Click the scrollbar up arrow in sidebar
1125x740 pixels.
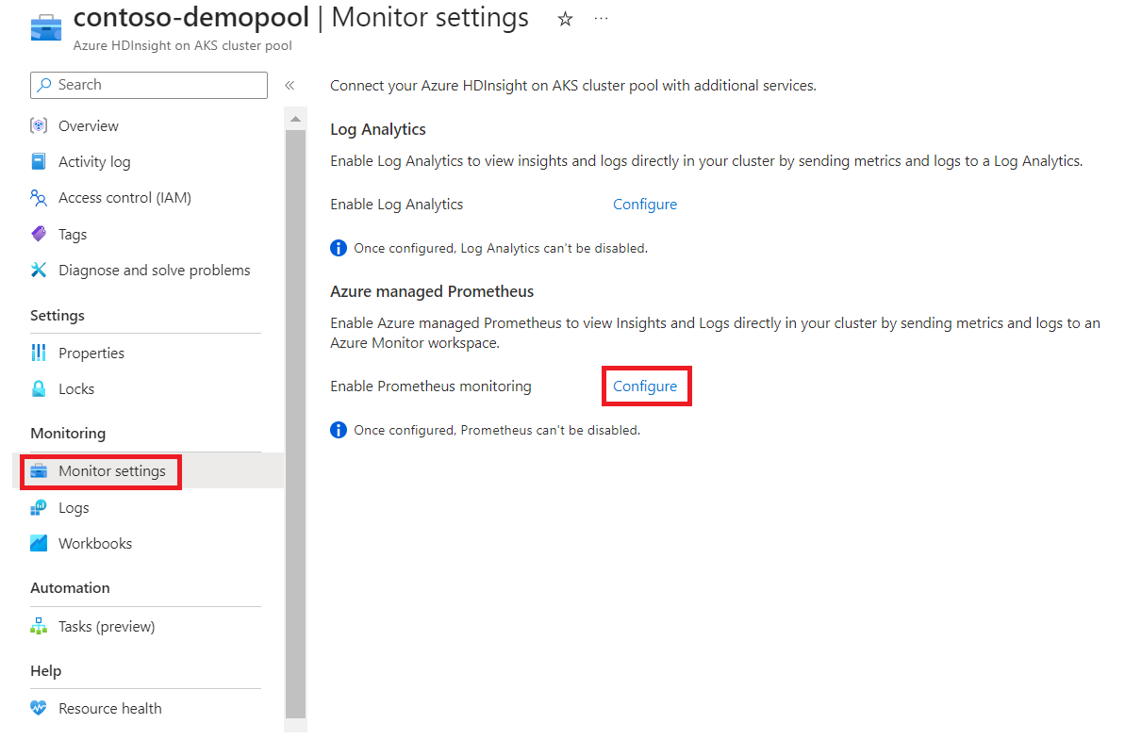[x=295, y=119]
